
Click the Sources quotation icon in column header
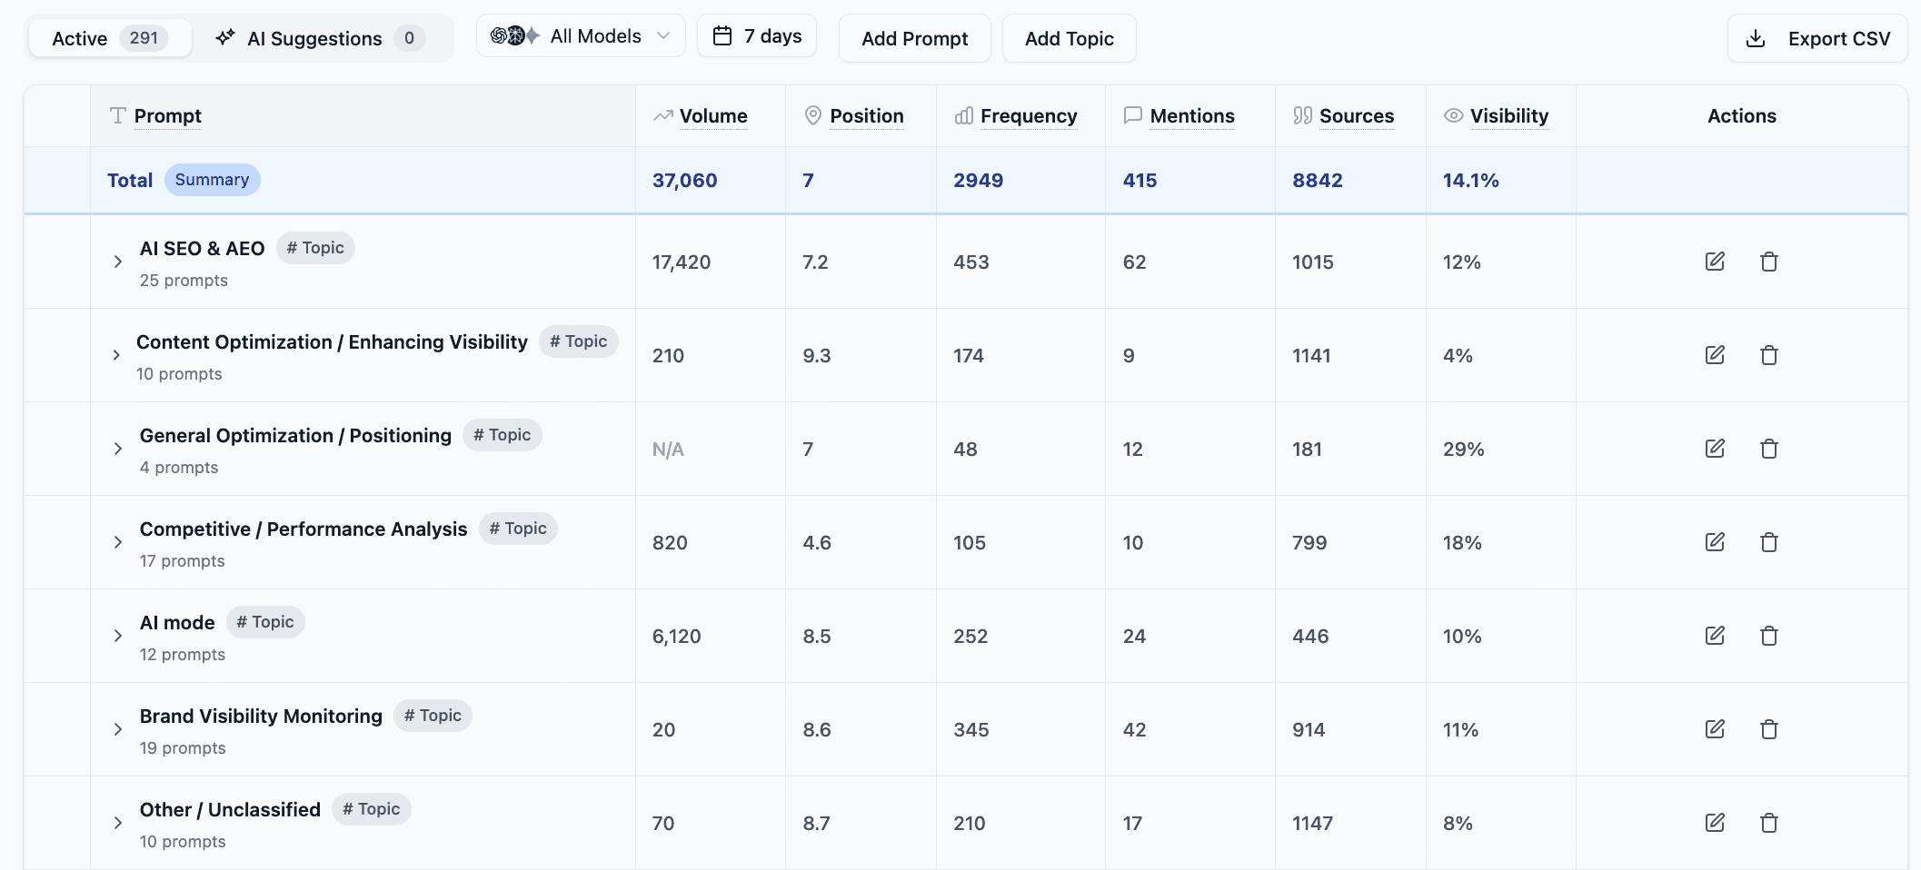click(1302, 115)
